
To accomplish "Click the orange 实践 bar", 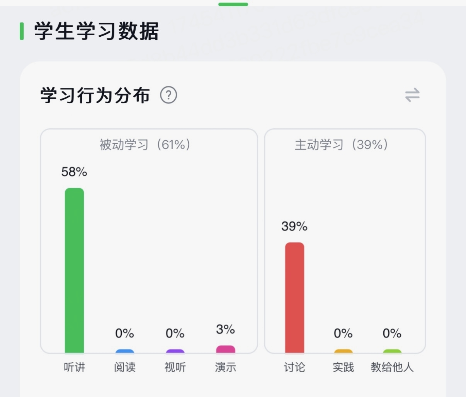I will pyautogui.click(x=343, y=351).
